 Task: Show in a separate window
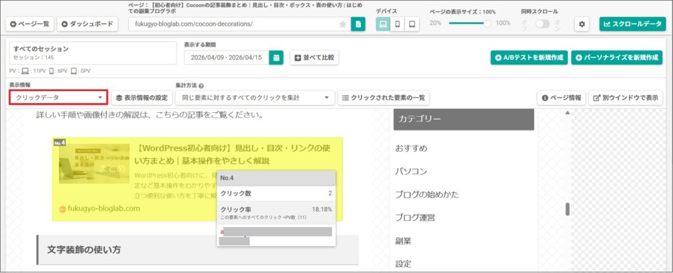pos(626,98)
